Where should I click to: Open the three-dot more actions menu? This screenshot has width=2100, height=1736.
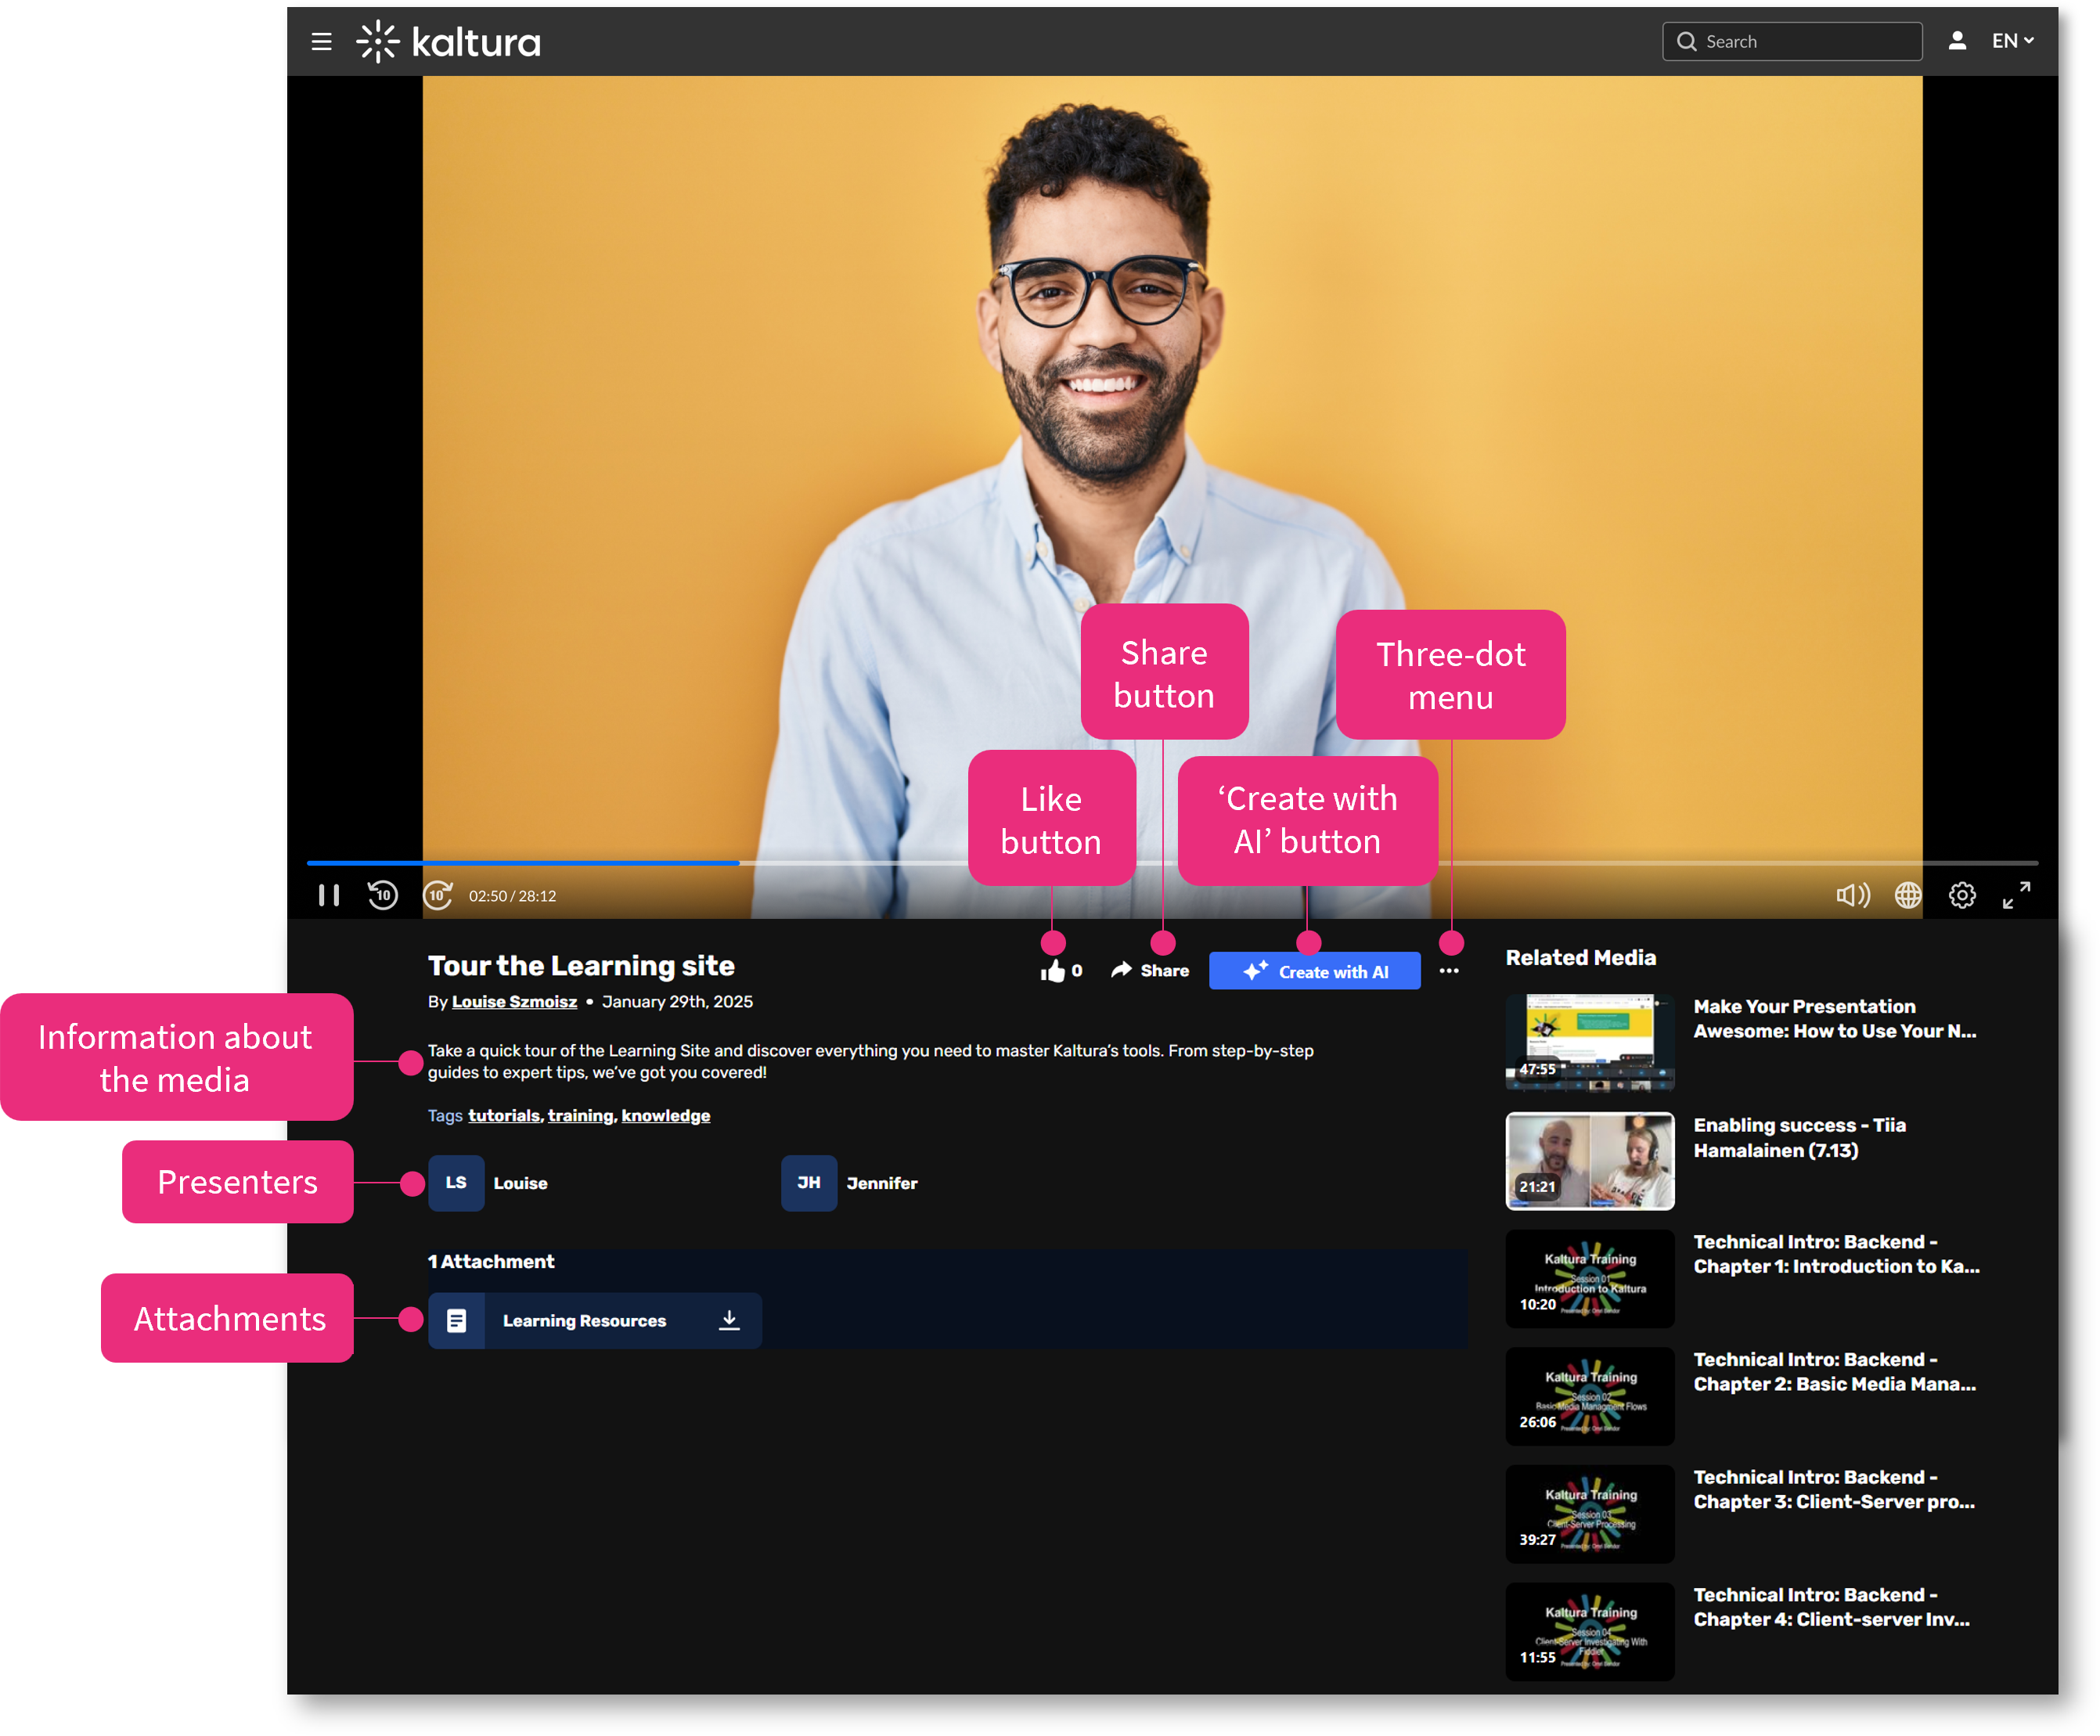click(1449, 971)
